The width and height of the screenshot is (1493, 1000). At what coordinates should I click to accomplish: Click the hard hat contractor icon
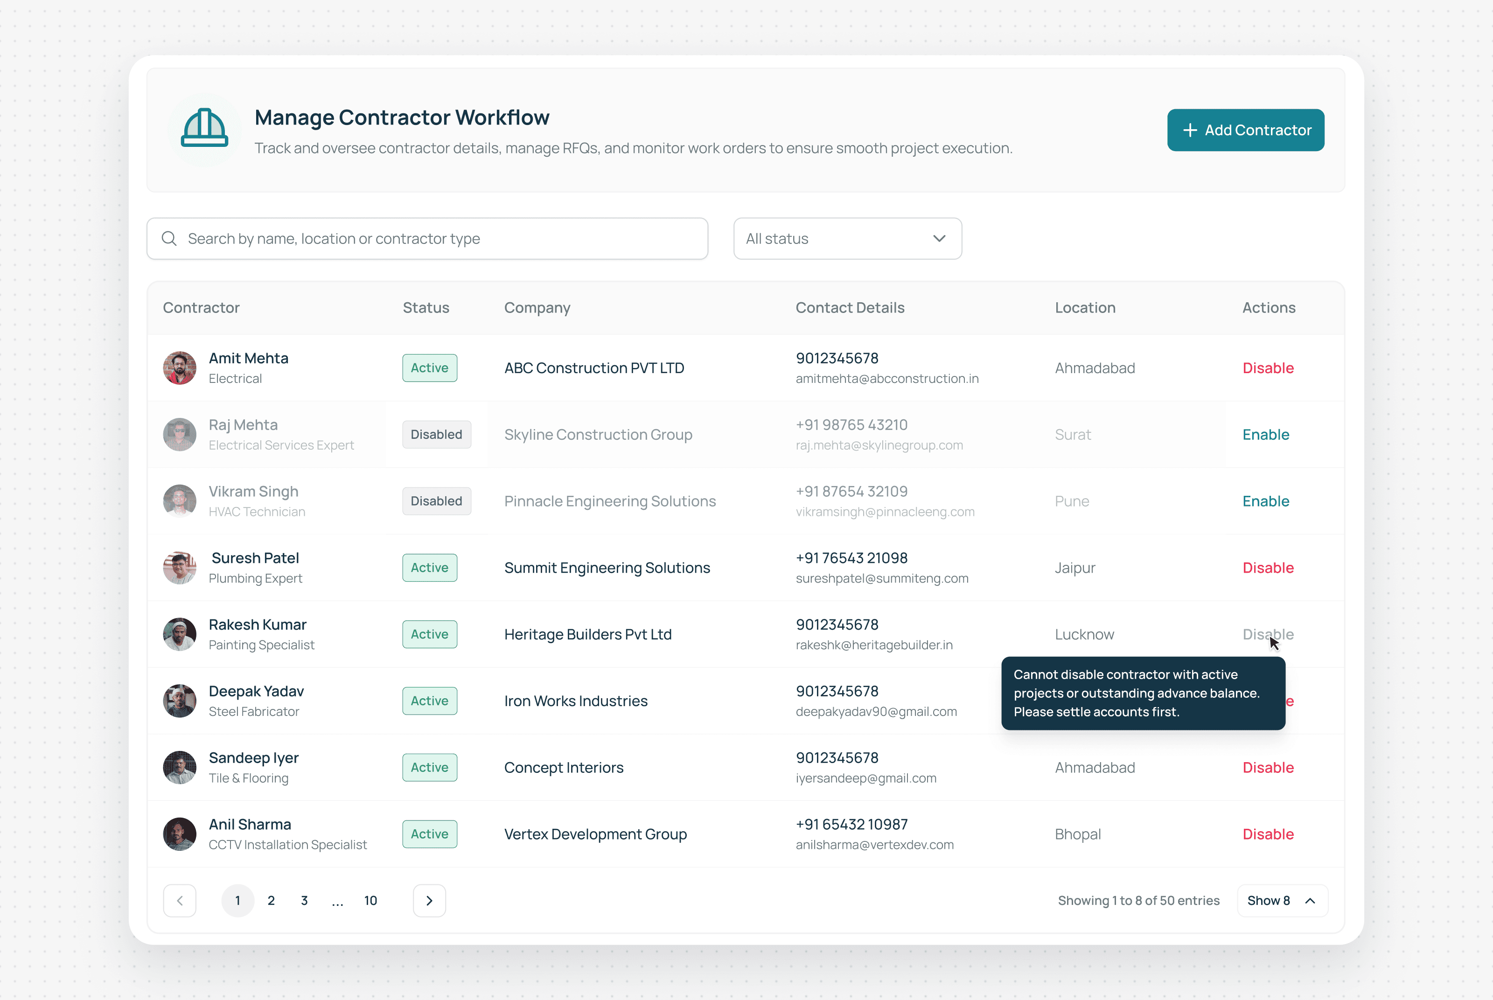click(204, 128)
